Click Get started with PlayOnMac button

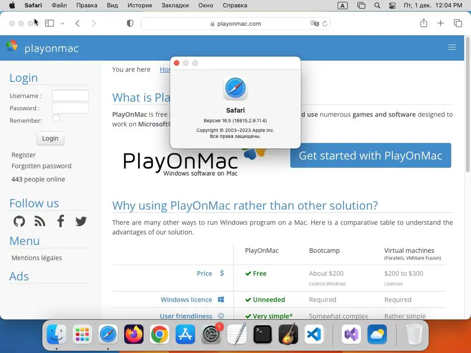pyautogui.click(x=370, y=155)
